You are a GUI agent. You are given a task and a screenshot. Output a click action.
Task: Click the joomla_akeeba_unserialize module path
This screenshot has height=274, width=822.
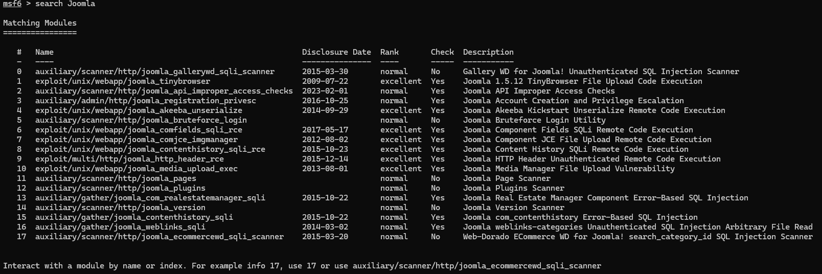[x=139, y=110]
